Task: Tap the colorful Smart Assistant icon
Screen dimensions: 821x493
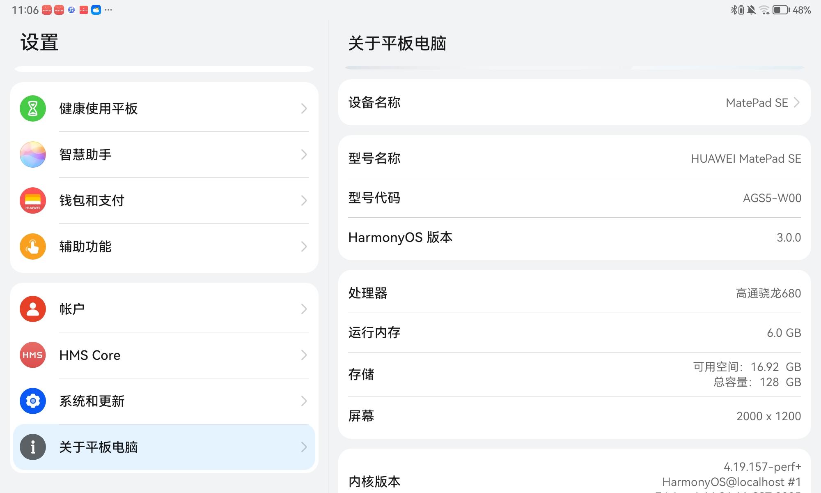Action: pyautogui.click(x=33, y=154)
